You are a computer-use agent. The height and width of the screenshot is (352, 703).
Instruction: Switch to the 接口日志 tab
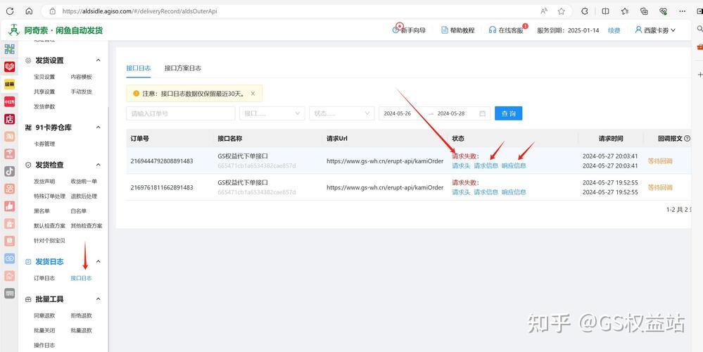[138, 68]
